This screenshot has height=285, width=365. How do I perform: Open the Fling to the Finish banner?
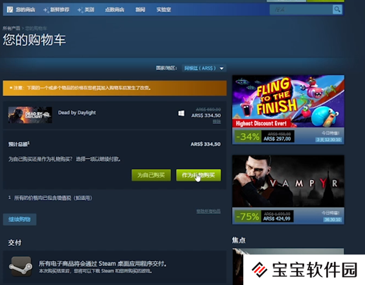(x=288, y=101)
